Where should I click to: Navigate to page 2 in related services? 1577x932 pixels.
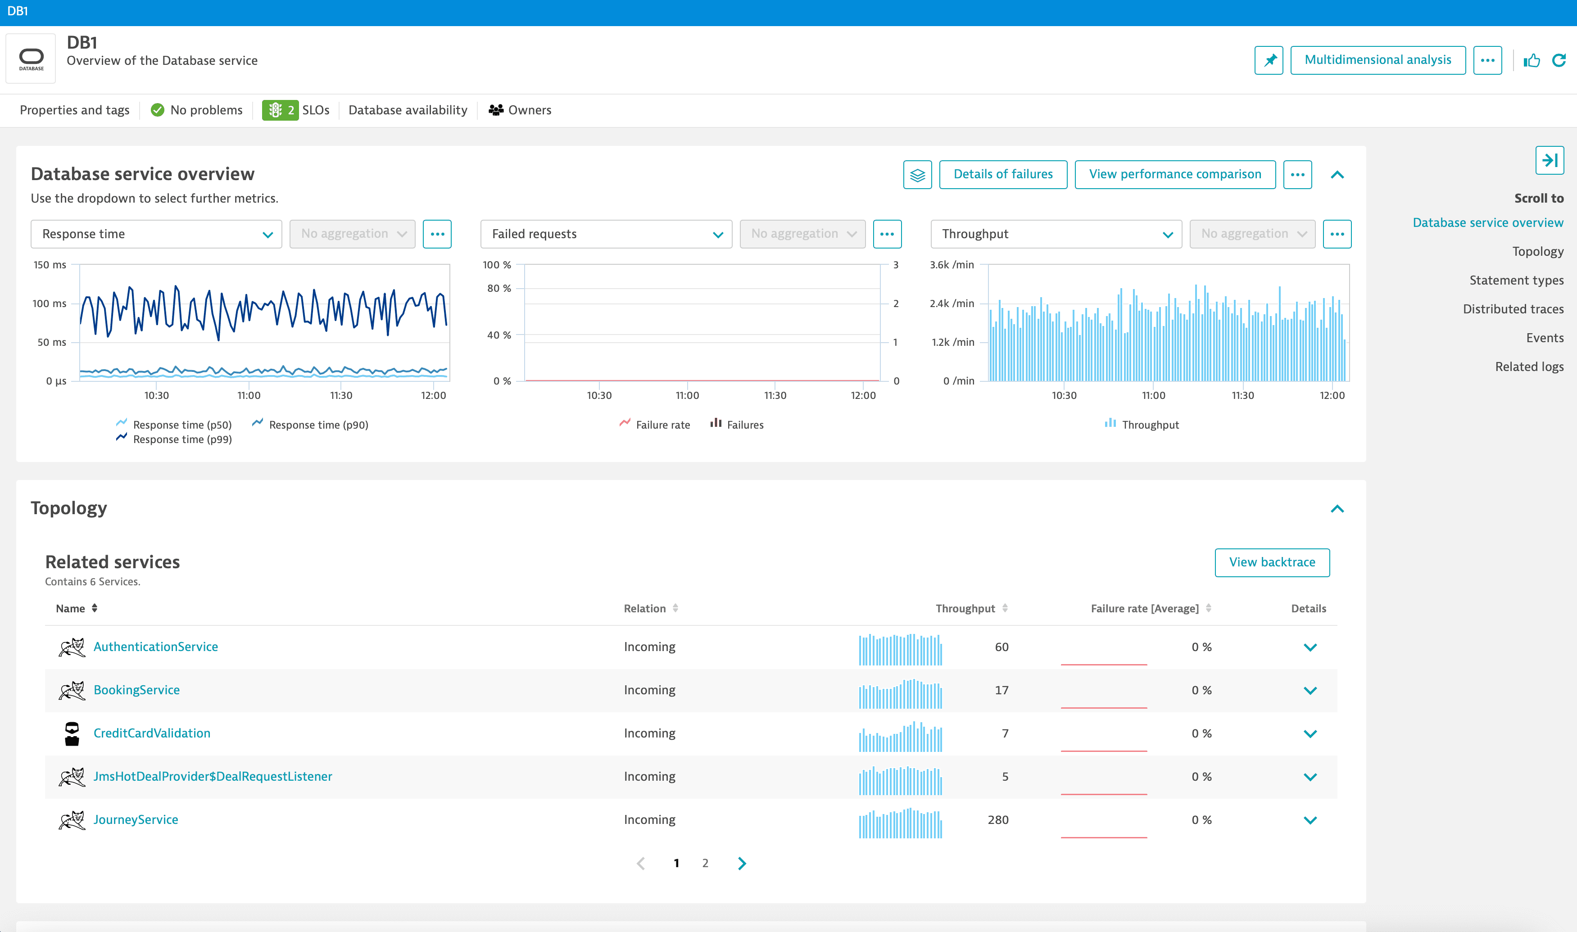pos(706,863)
